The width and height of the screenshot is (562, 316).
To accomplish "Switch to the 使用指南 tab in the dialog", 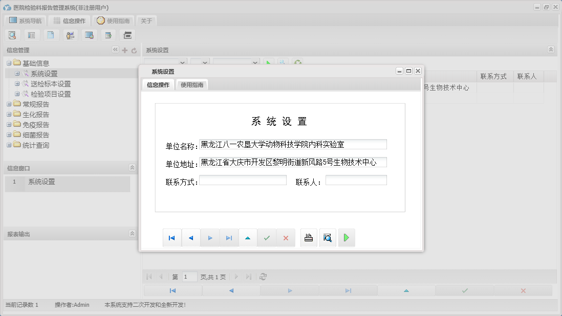I will pos(192,85).
